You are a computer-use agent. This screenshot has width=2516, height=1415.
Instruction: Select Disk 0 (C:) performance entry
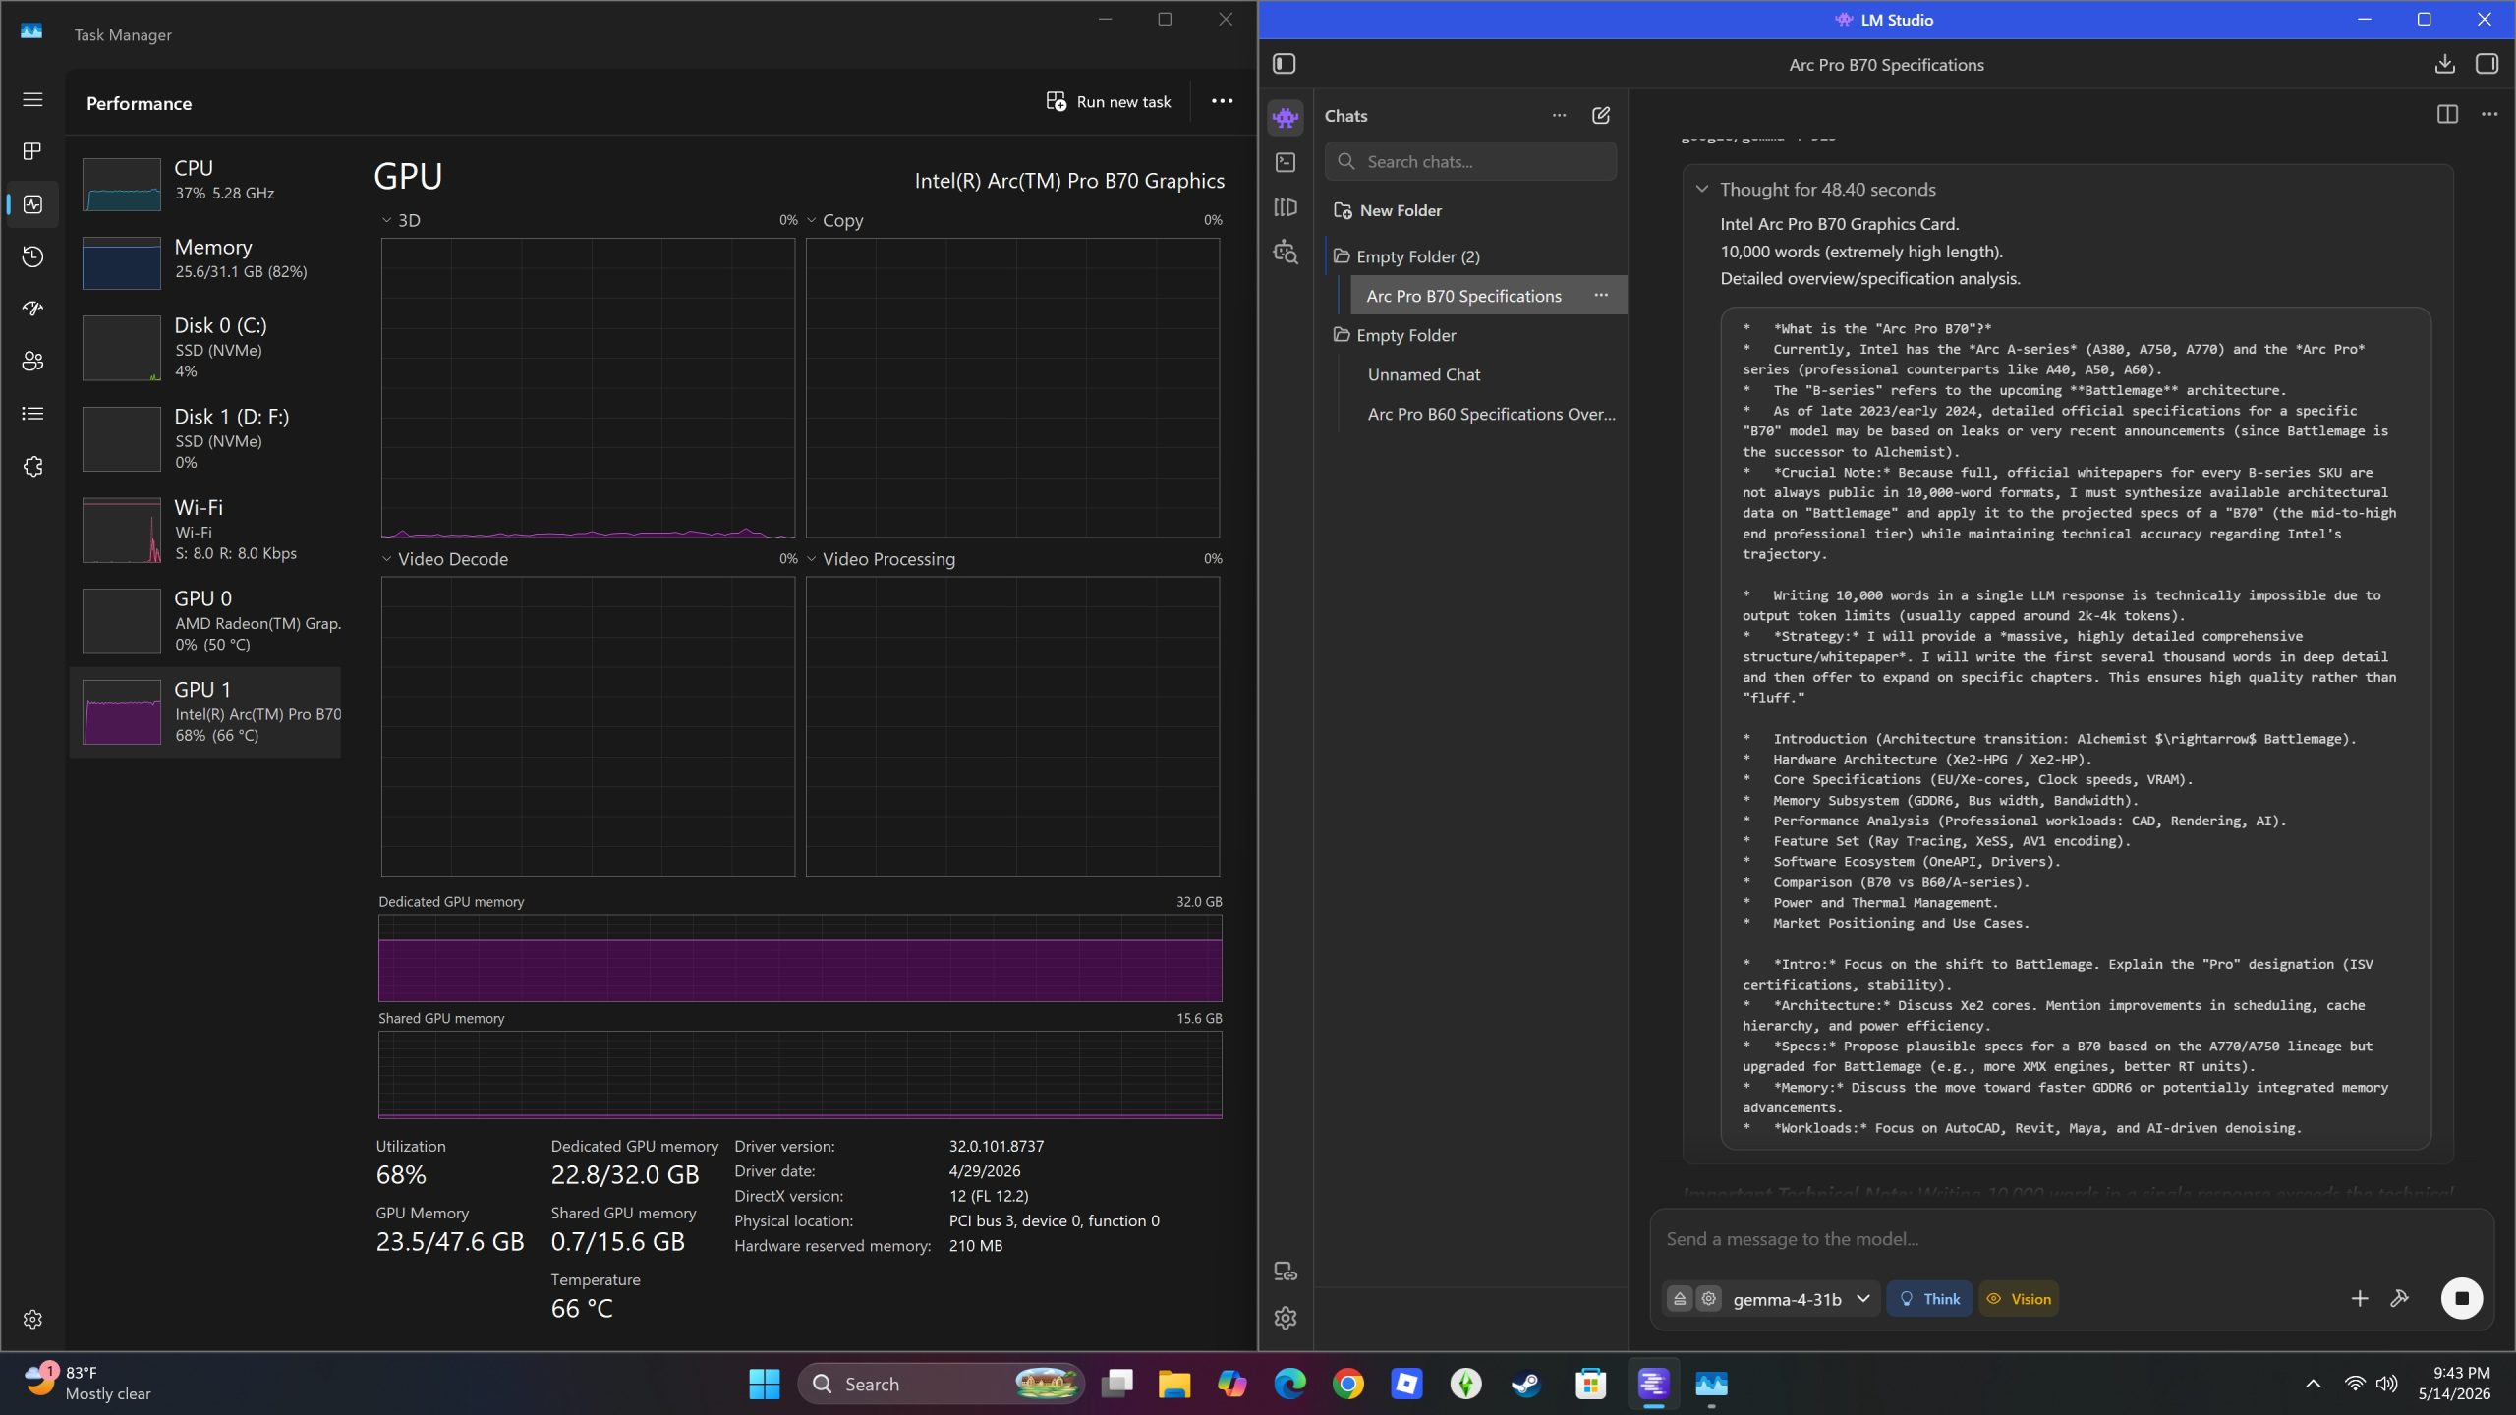tap(205, 348)
